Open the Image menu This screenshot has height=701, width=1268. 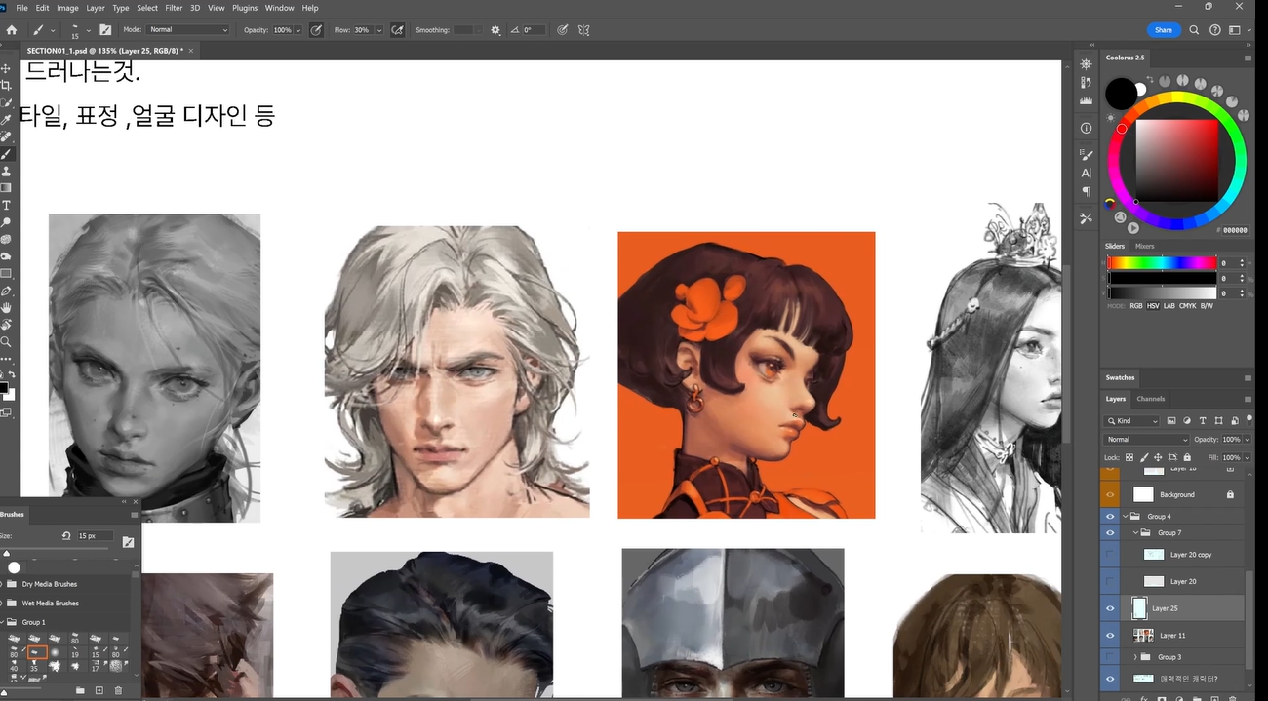click(x=67, y=8)
